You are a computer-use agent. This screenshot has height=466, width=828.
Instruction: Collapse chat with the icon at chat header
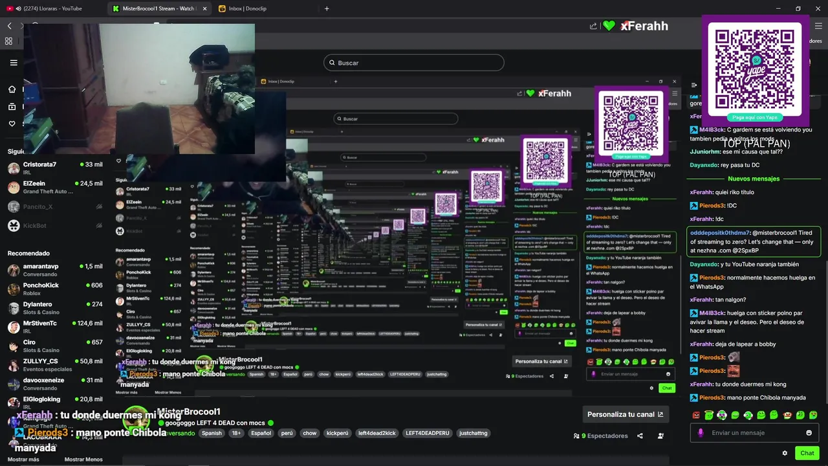tap(693, 85)
